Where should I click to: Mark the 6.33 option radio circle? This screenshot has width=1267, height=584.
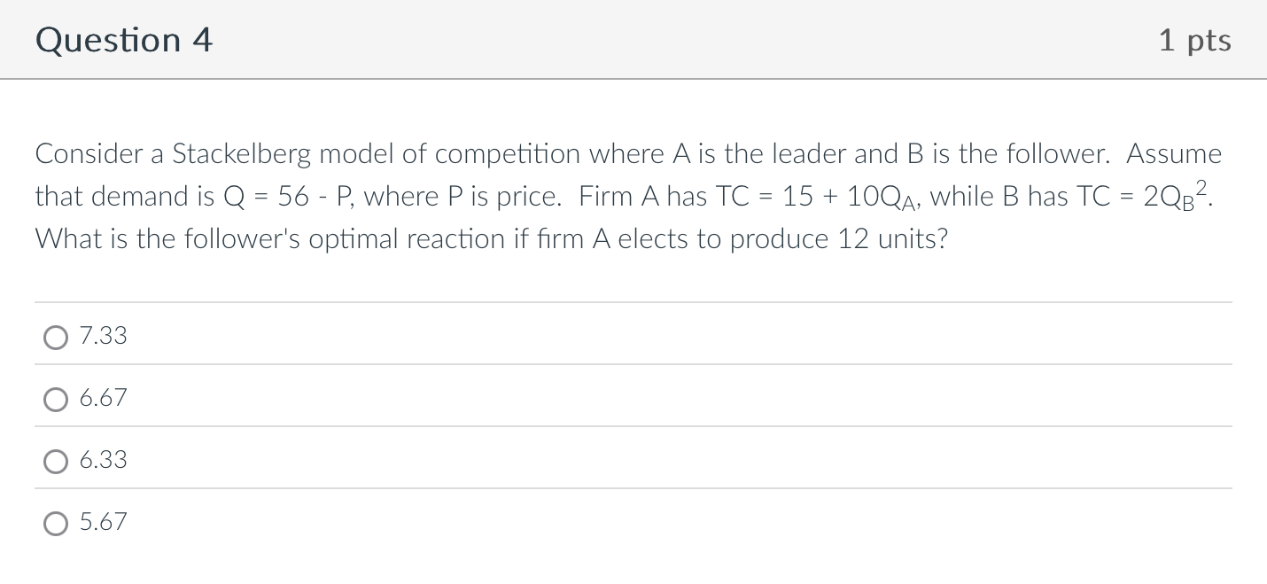coord(56,461)
